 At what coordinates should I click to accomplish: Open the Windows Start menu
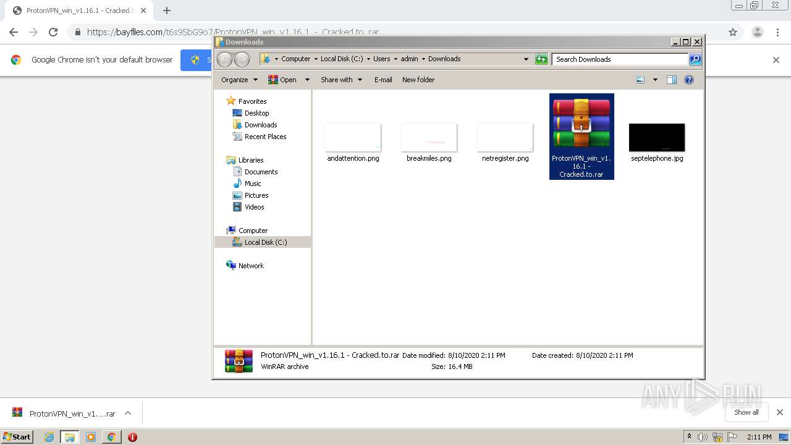pyautogui.click(x=17, y=436)
